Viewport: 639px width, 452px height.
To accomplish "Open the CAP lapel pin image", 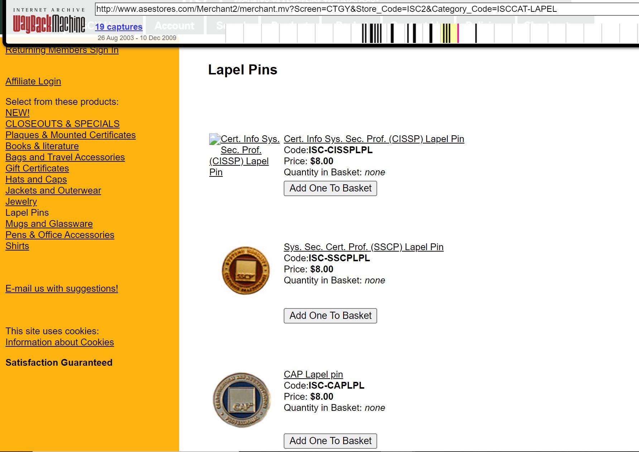I will tap(242, 400).
